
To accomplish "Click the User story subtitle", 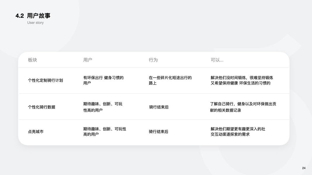I will [x=35, y=23].
